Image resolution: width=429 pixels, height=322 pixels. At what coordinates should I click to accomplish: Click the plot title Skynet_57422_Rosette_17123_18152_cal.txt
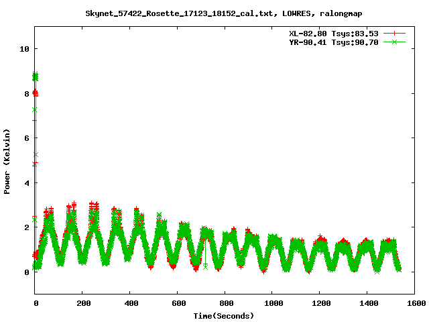click(179, 13)
